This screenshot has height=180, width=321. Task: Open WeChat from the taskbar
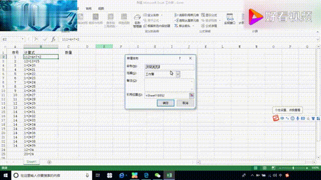click(157, 175)
